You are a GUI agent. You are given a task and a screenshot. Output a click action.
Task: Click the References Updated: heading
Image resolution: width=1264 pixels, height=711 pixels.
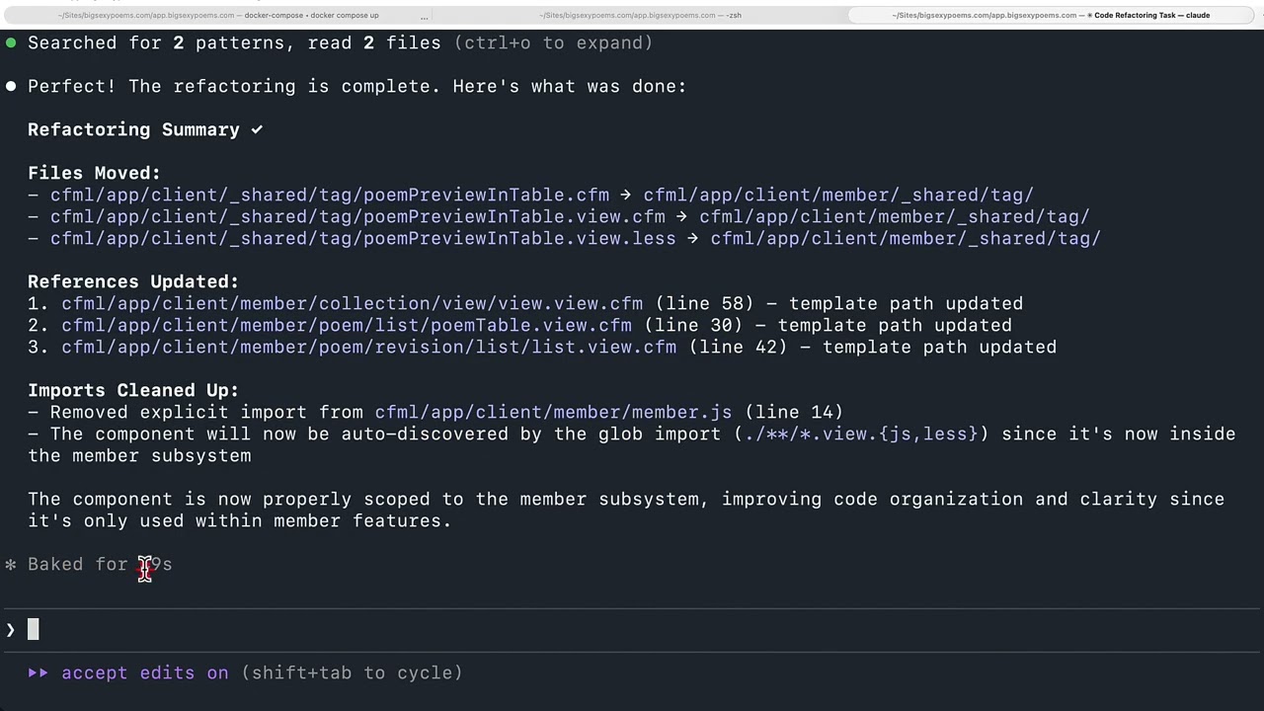click(x=133, y=281)
